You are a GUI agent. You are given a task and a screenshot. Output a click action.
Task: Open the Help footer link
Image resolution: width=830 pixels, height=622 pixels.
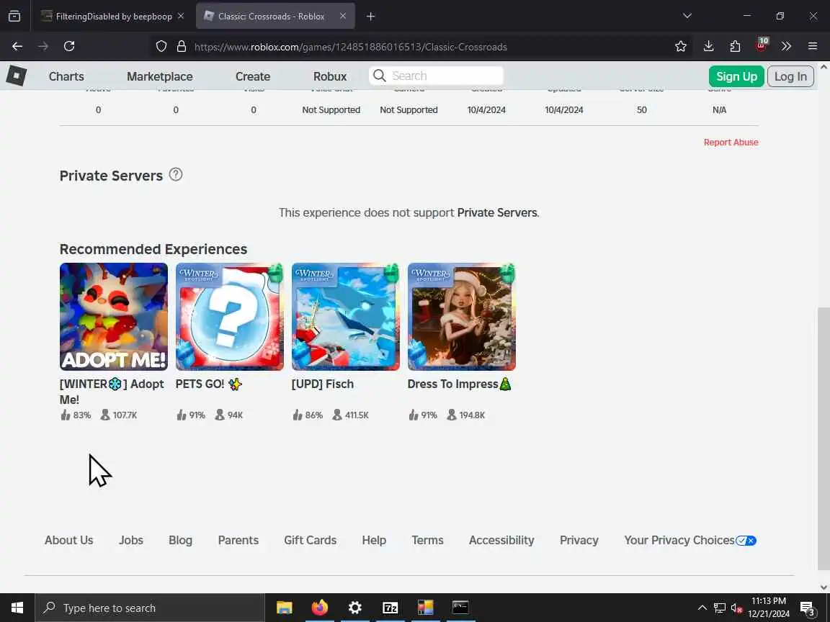pos(374,540)
